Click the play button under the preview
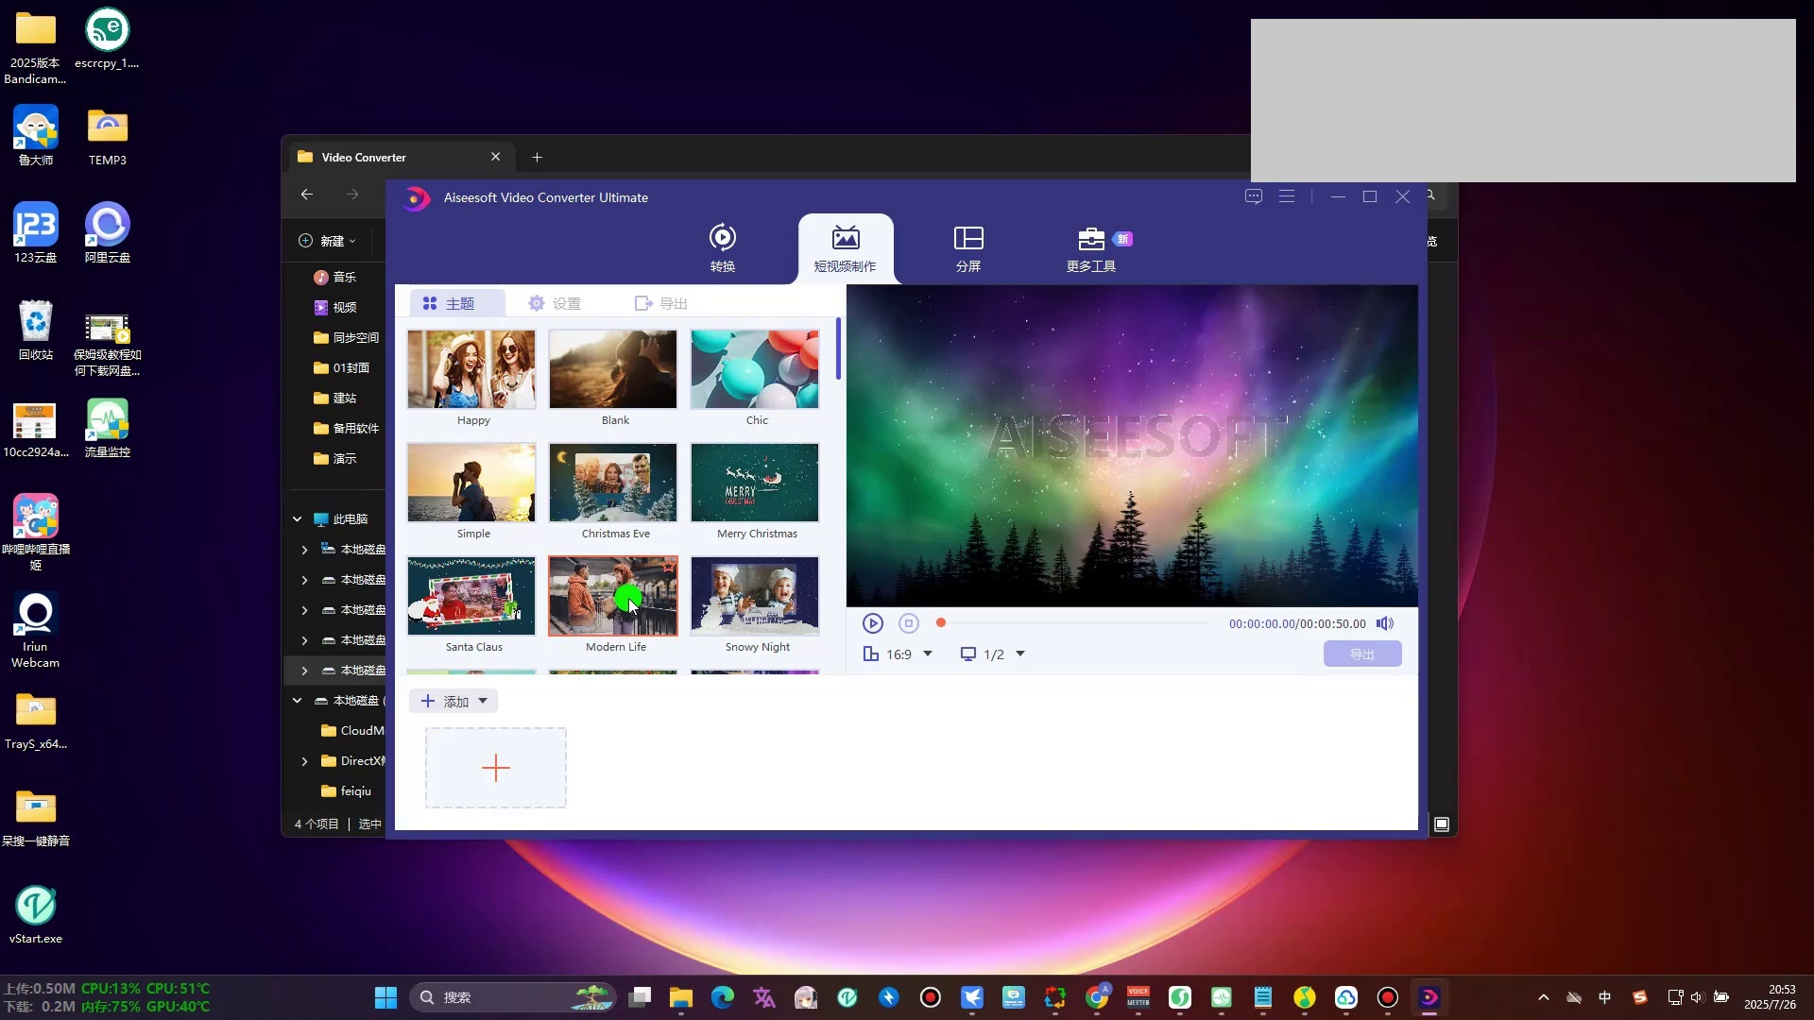 click(872, 623)
